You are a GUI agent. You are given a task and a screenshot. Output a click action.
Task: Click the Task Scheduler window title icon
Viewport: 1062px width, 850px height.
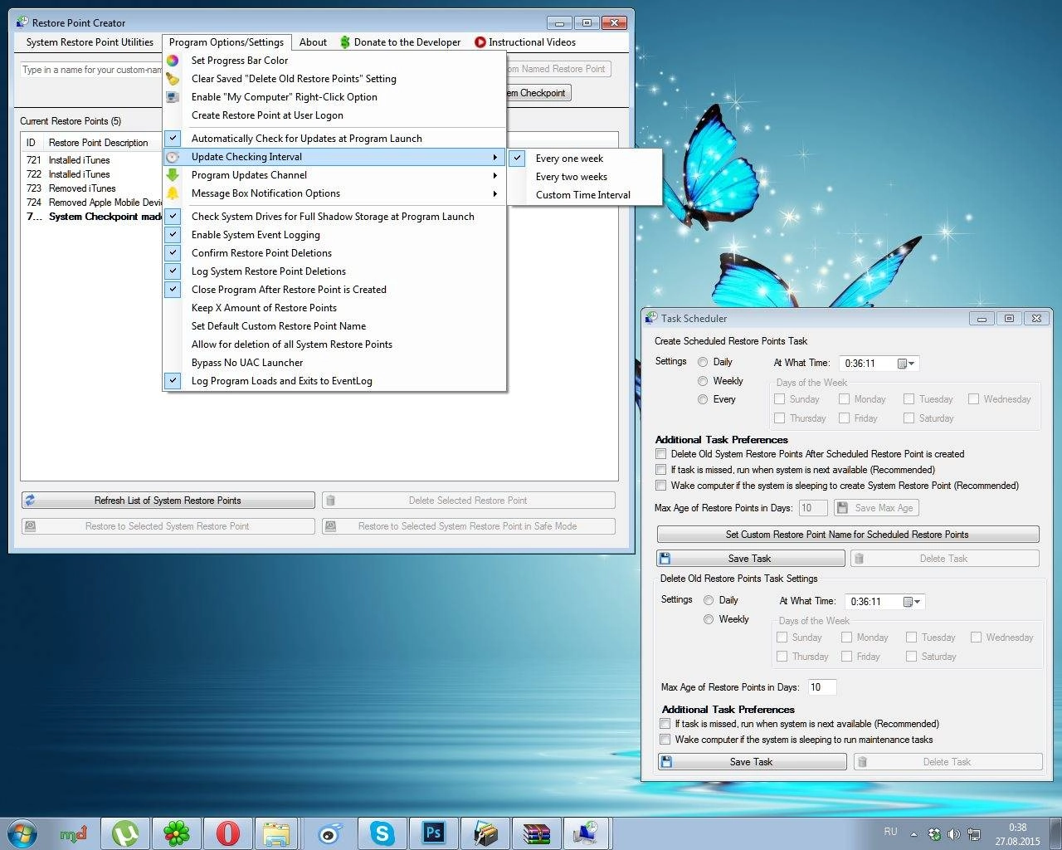[x=651, y=318]
